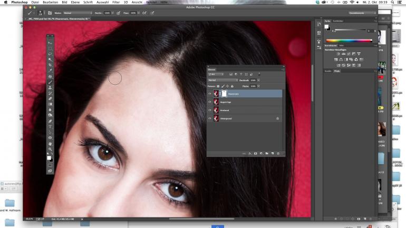406x228 pixels.
Task: Hide the Haaransatz layer
Action: coord(210,94)
